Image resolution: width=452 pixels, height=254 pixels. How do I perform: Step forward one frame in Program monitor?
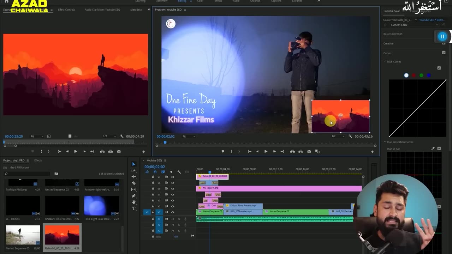(x=274, y=151)
